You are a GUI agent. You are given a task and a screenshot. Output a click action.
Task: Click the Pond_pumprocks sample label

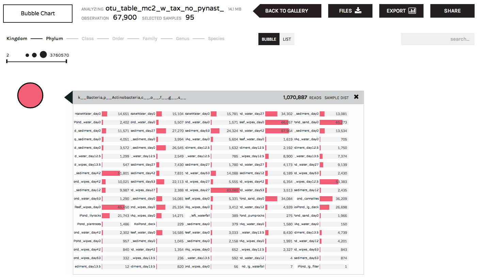[252, 216]
